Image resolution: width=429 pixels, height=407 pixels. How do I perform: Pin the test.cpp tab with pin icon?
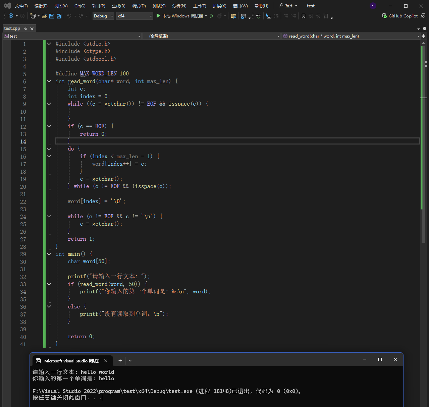click(x=26, y=29)
